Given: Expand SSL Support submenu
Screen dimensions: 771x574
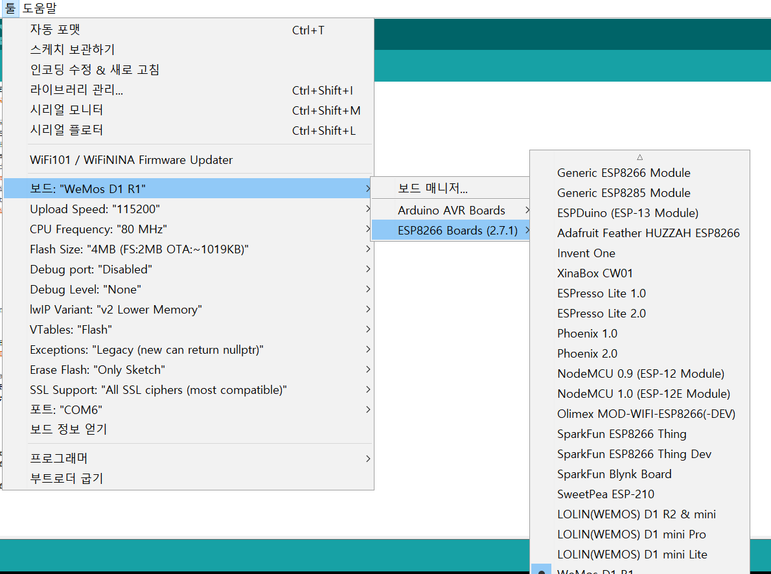Looking at the screenshot, I should click(189, 390).
